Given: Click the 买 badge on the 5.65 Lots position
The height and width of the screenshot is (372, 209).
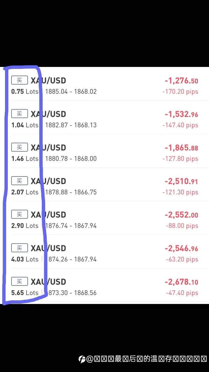Looking at the screenshot, I should coord(20,281).
